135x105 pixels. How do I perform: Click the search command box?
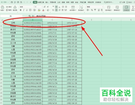(x=109, y=2)
